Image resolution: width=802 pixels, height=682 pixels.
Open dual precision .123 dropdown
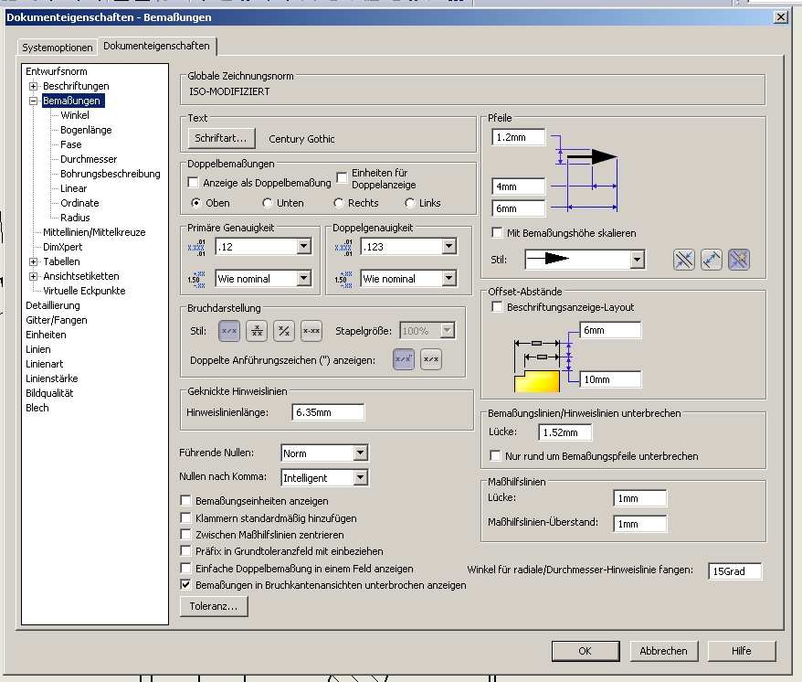[x=449, y=247]
